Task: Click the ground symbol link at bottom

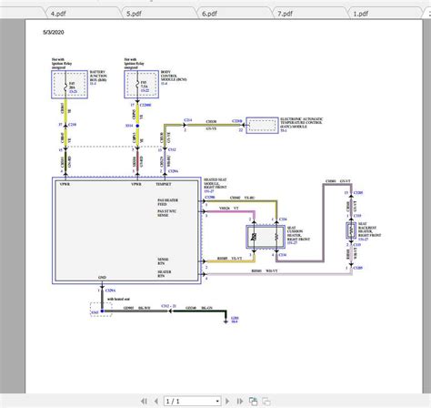Action: click(x=235, y=320)
